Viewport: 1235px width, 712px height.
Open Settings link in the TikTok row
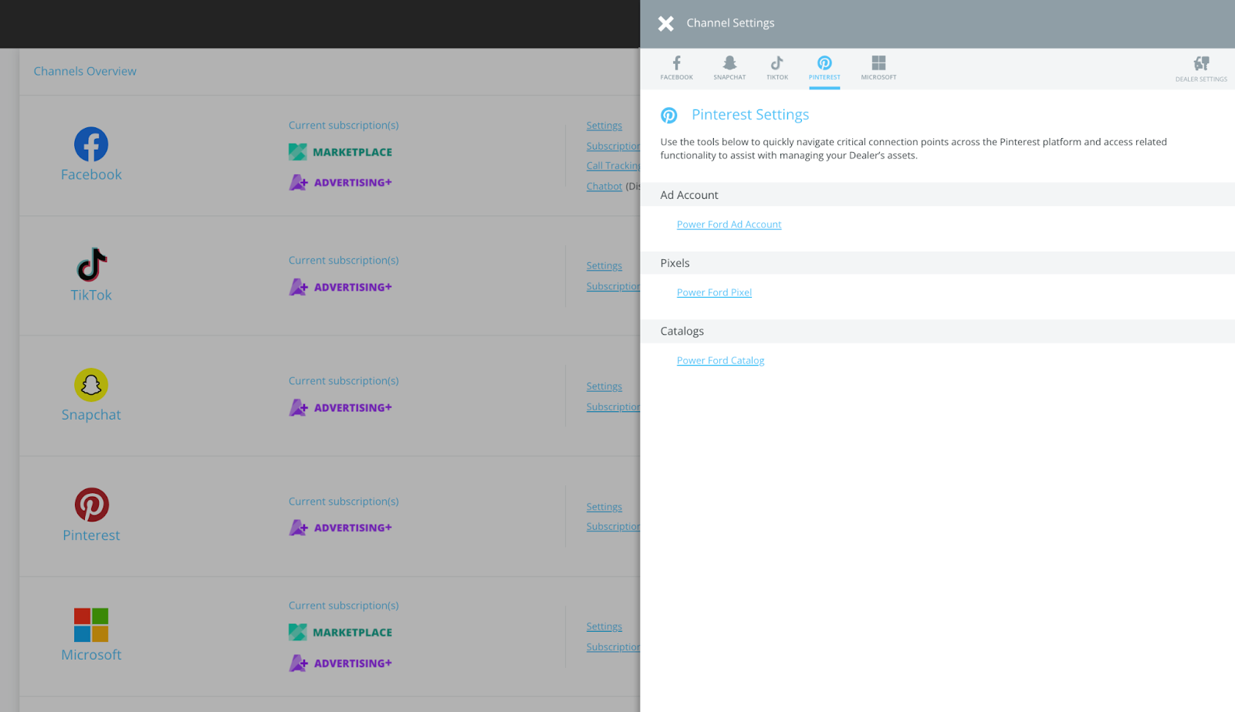604,265
